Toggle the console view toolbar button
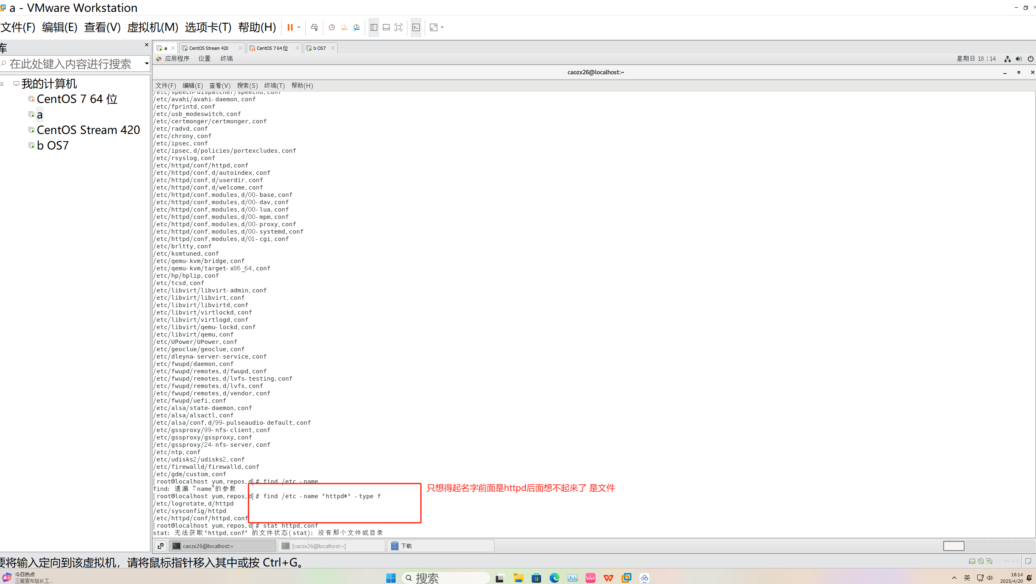1036x584 pixels. [x=416, y=27]
